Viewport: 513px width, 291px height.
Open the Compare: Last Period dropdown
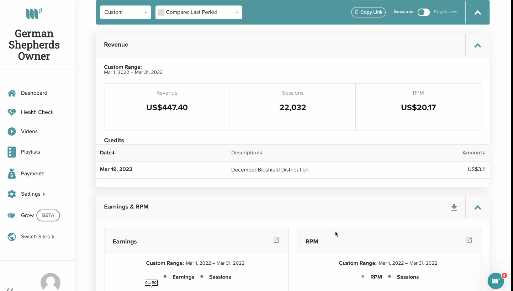tap(199, 12)
